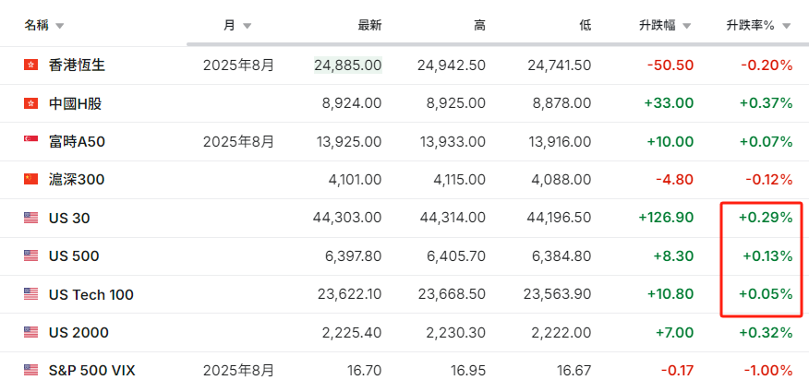The width and height of the screenshot is (809, 380).
Task: Click the highlighted 24,885.00 latest price cell
Action: (348, 65)
